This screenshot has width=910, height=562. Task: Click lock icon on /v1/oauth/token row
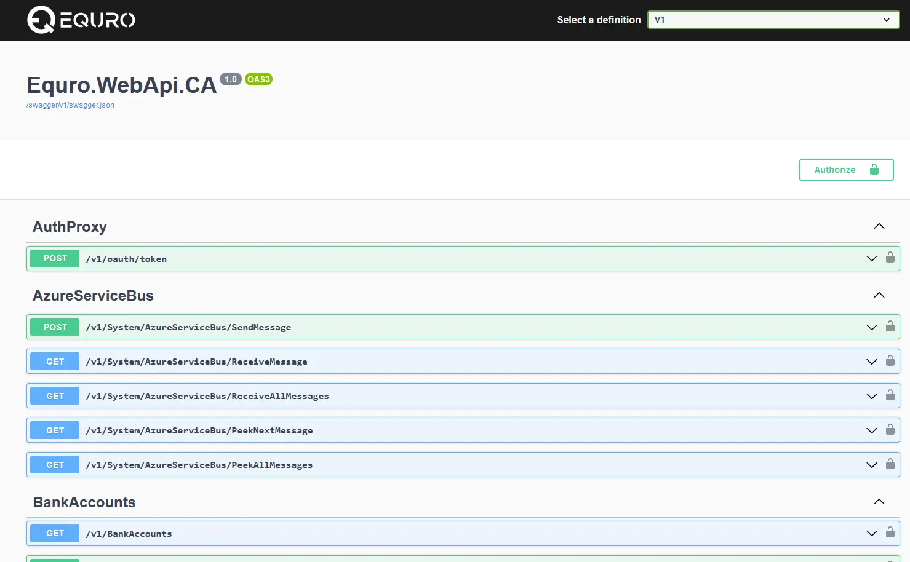point(890,258)
